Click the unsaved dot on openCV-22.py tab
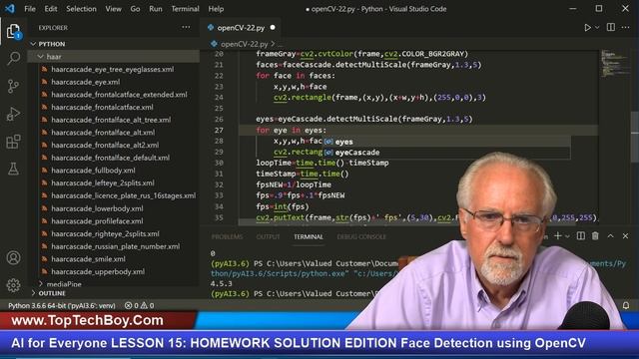639x359 pixels. [x=273, y=28]
